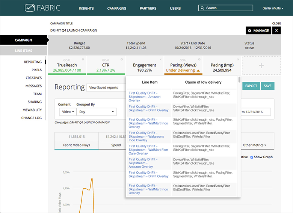Image resolution: width=293 pixels, height=213 pixels.
Task: Open settings gear on CTR card
Action: tap(122, 59)
